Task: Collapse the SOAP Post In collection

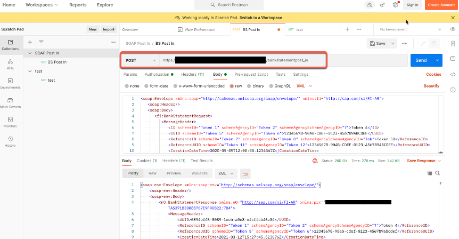Action: [x=30, y=53]
